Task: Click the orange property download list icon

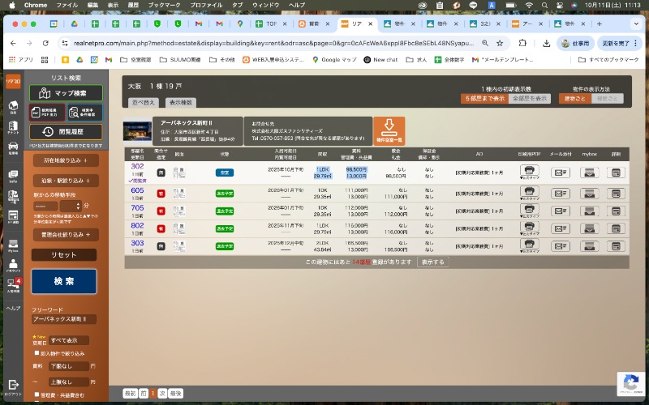Action: [x=389, y=130]
